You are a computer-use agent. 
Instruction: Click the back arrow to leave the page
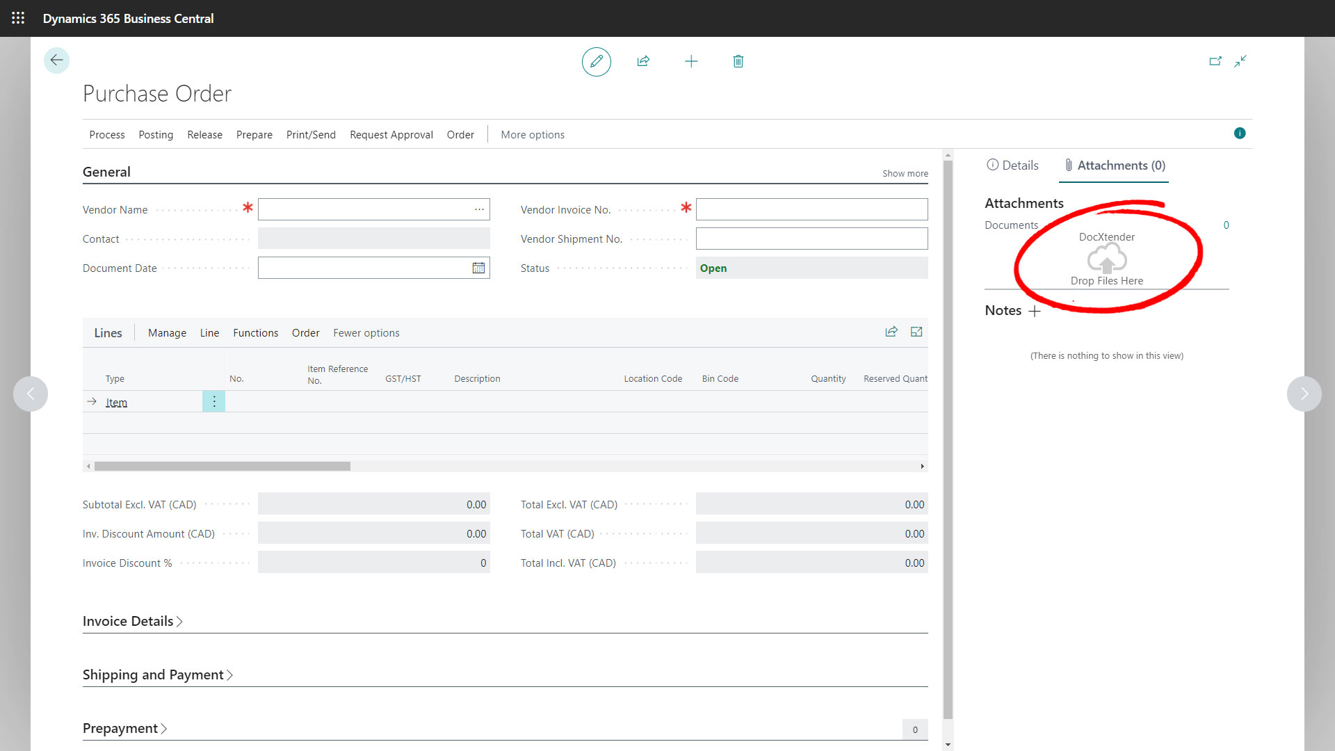tap(56, 60)
